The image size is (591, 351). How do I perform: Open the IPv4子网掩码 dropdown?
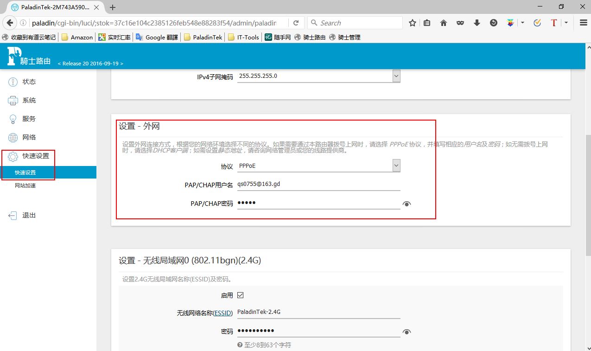click(318, 76)
